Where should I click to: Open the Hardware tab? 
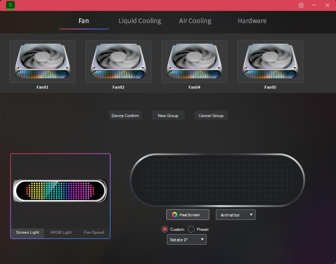point(252,21)
